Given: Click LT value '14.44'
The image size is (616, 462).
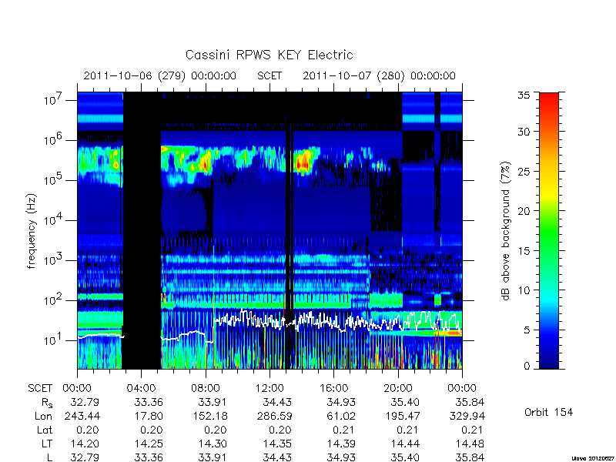Looking at the screenshot, I should click(x=405, y=444).
